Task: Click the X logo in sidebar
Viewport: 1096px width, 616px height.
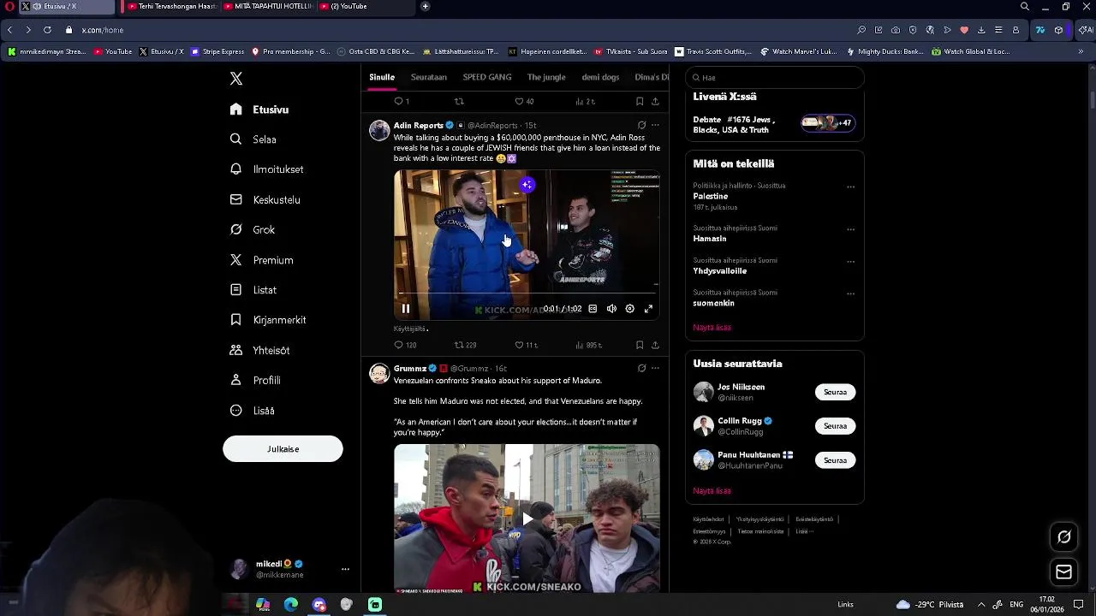Action: click(236, 79)
